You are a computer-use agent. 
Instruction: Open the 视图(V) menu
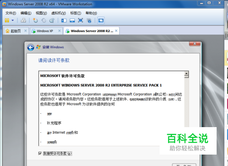tap(41, 13)
